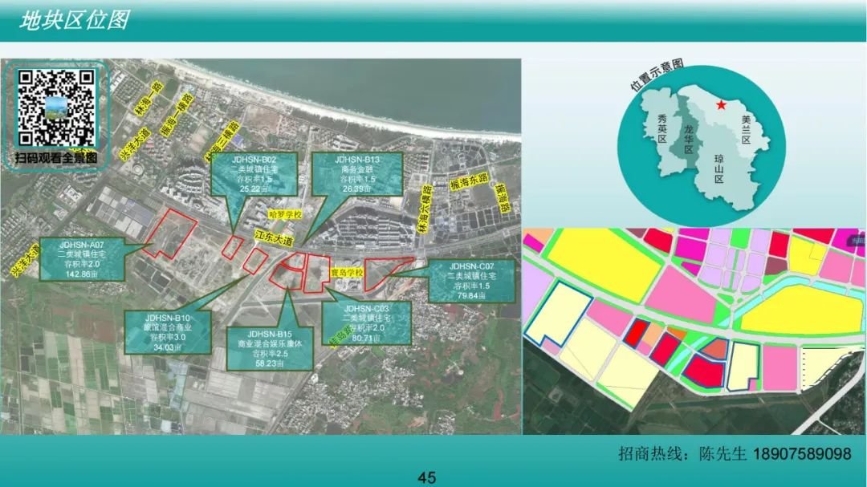Click the 哈罗学校 school label
The width and height of the screenshot is (867, 487).
coord(284,215)
